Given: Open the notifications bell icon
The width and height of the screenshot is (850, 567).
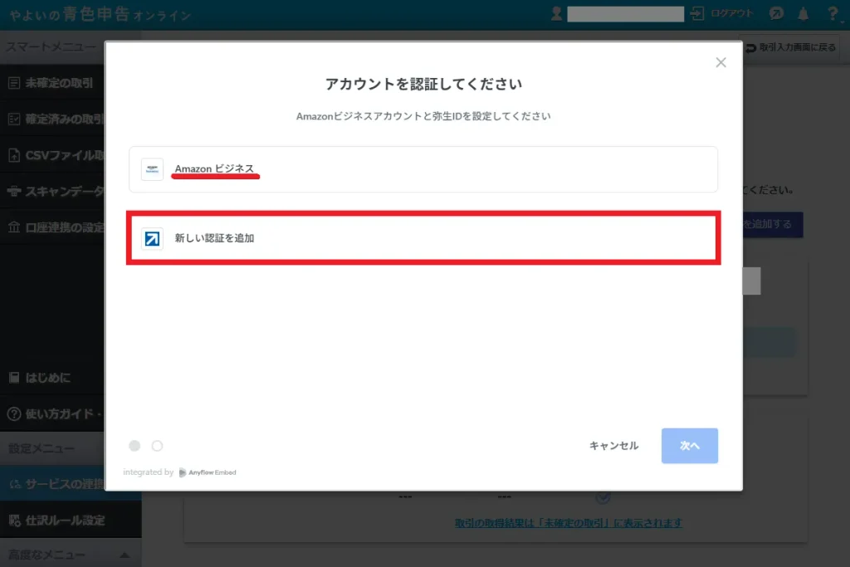Looking at the screenshot, I should 804,14.
